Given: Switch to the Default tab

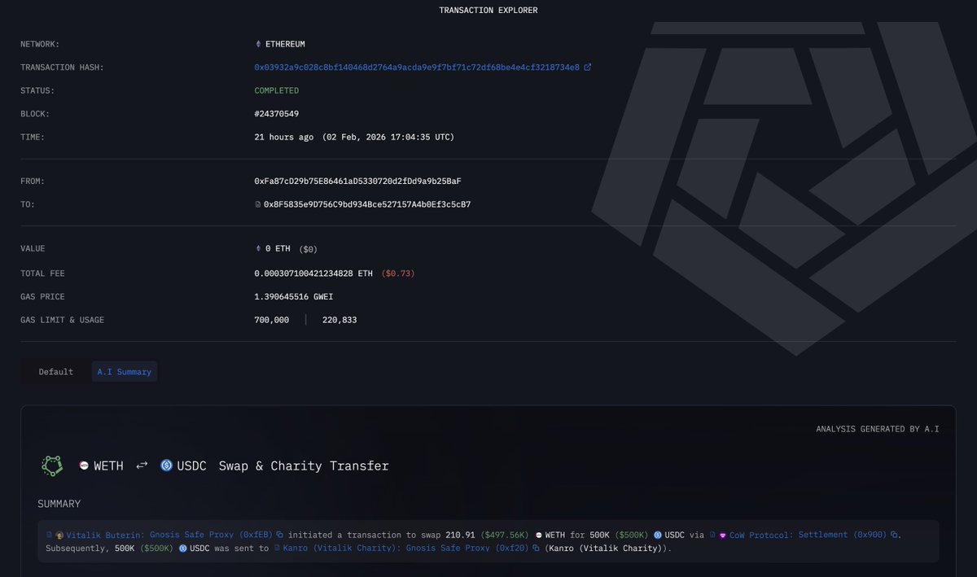Looking at the screenshot, I should point(55,372).
